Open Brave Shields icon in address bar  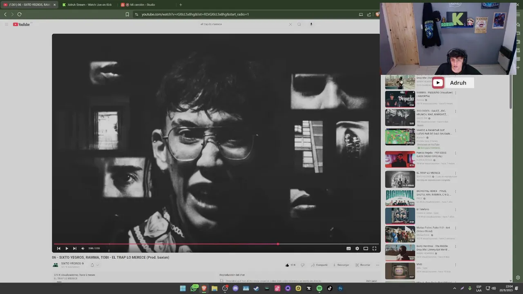(377, 14)
